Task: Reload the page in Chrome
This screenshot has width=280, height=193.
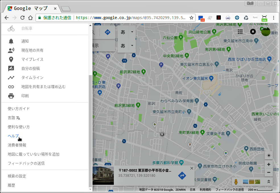Action: (22, 18)
